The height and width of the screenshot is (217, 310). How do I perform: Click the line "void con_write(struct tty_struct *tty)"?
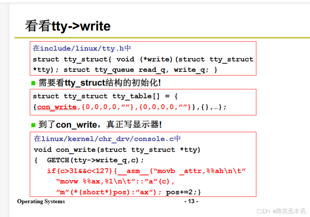pyautogui.click(x=117, y=150)
